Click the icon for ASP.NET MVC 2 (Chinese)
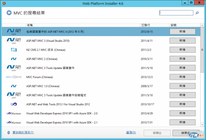 click(x=14, y=59)
